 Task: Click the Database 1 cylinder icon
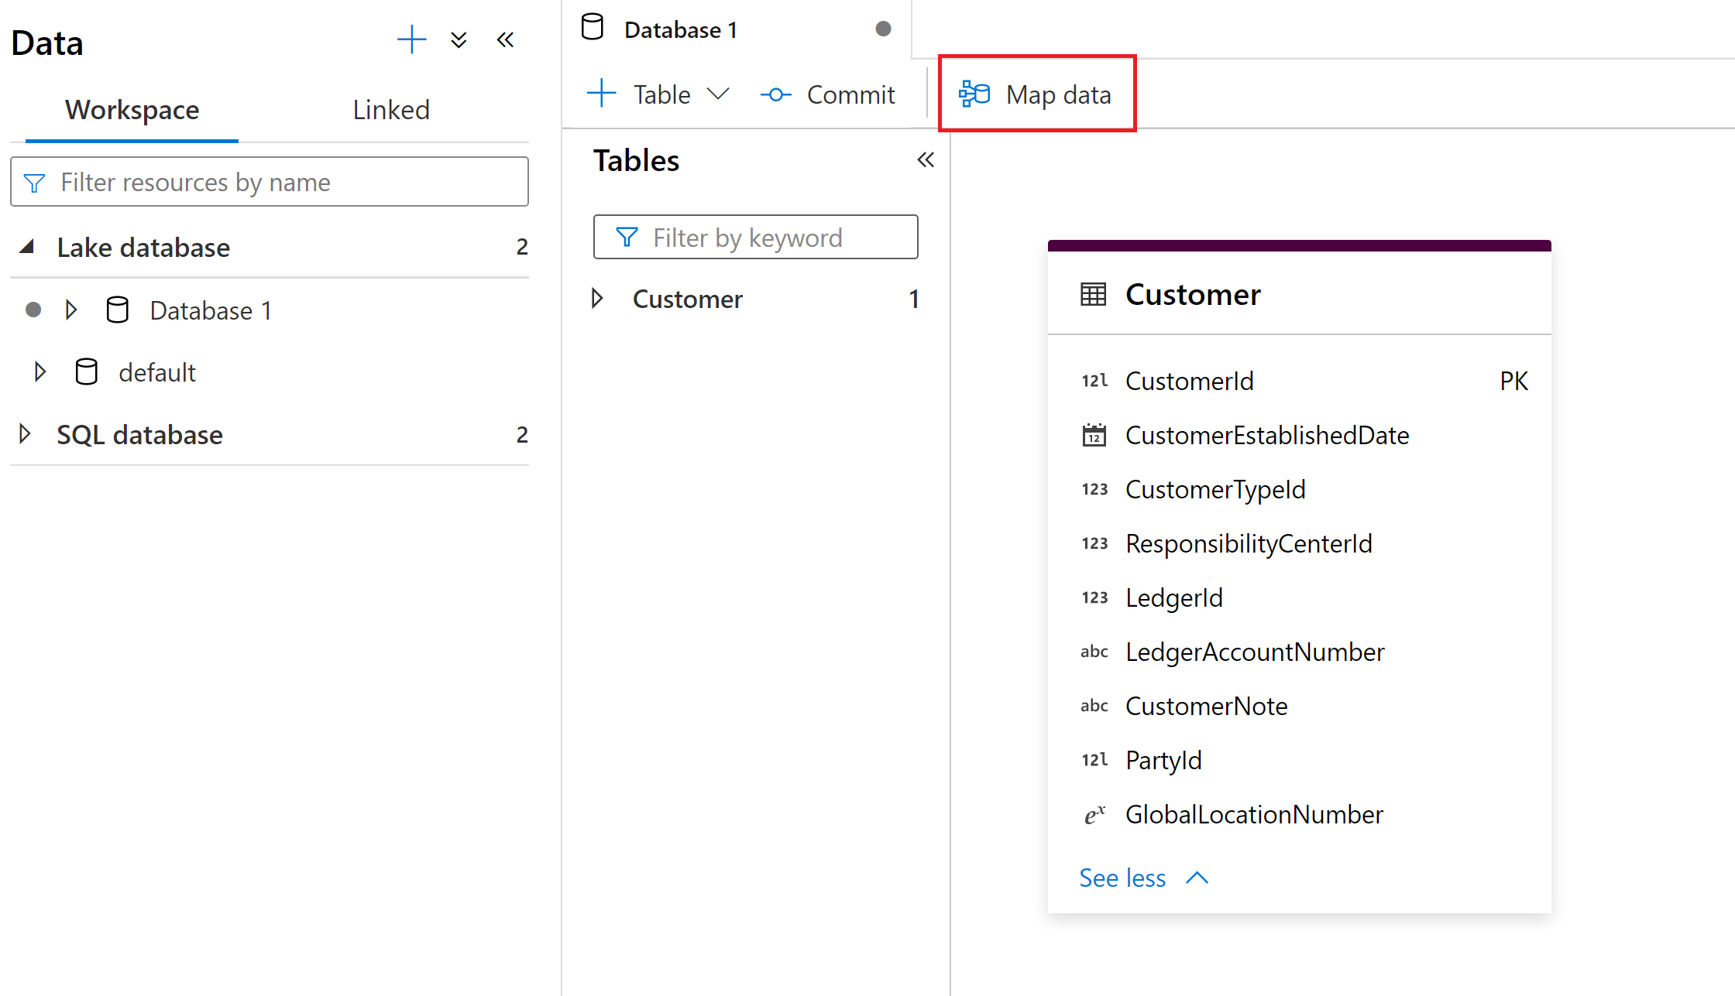119,310
